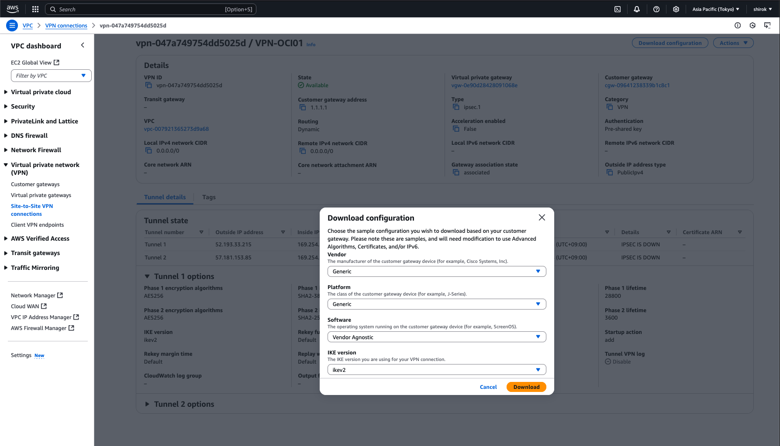Open the AWS console settings gear
This screenshot has width=780, height=446.
click(x=676, y=9)
